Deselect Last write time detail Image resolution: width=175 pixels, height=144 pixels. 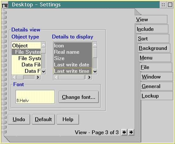point(73,71)
